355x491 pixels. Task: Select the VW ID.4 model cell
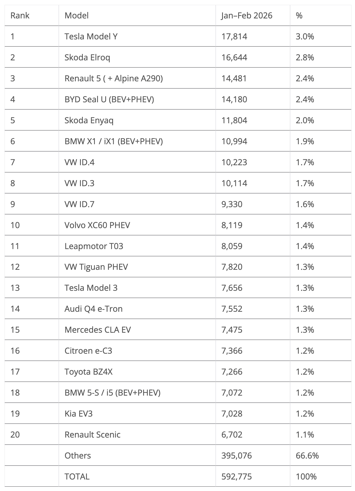tap(79, 162)
